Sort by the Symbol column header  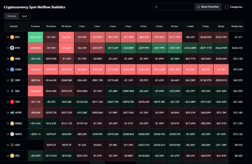pyautogui.click(x=14, y=26)
